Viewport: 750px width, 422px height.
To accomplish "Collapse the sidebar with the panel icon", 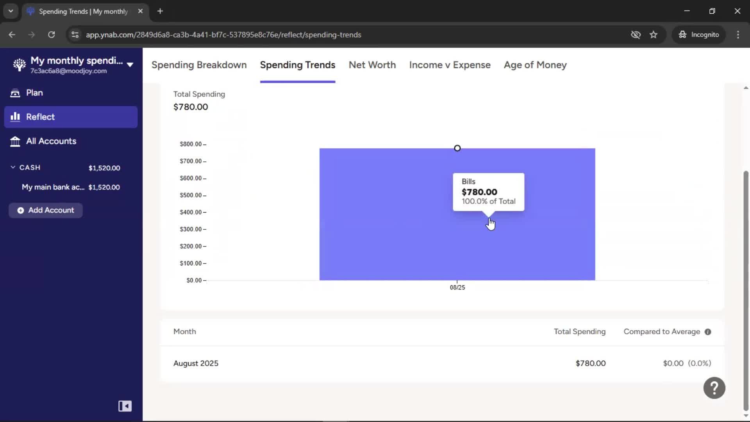I will pos(125,406).
